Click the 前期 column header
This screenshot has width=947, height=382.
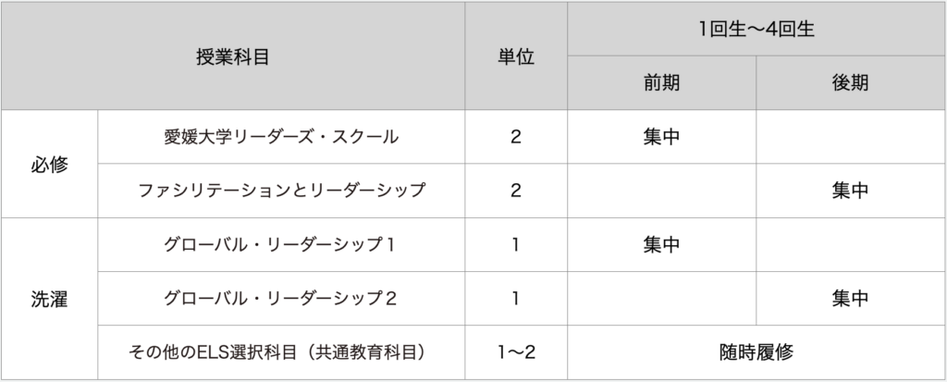pos(661,81)
